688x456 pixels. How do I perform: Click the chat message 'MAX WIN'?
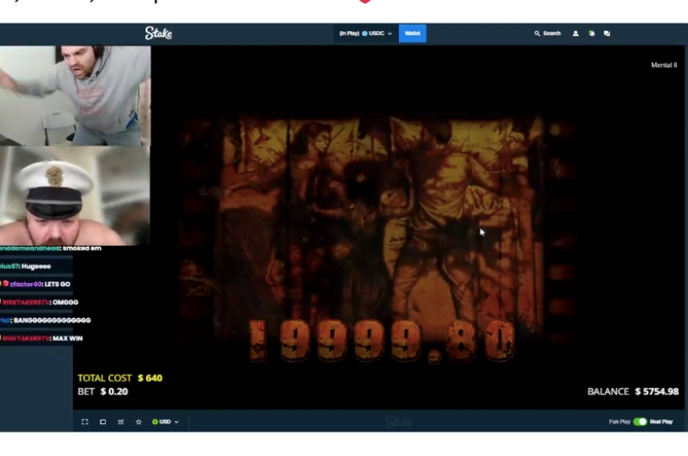pyautogui.click(x=42, y=338)
